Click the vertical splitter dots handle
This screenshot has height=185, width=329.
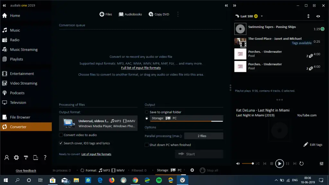pyautogui.click(x=230, y=88)
